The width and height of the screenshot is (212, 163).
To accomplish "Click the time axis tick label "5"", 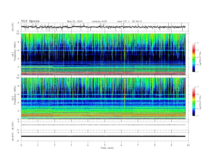I will click(105, 145).
